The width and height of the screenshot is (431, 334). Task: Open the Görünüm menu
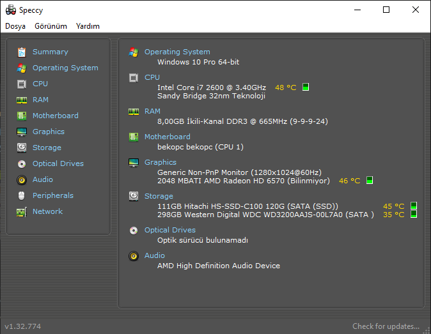click(51, 26)
